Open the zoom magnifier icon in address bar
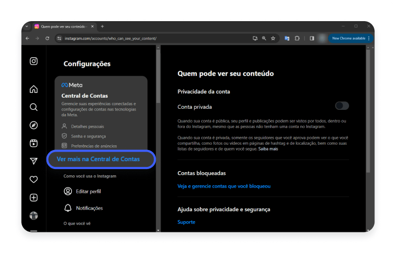This screenshot has height=253, width=396. click(264, 39)
